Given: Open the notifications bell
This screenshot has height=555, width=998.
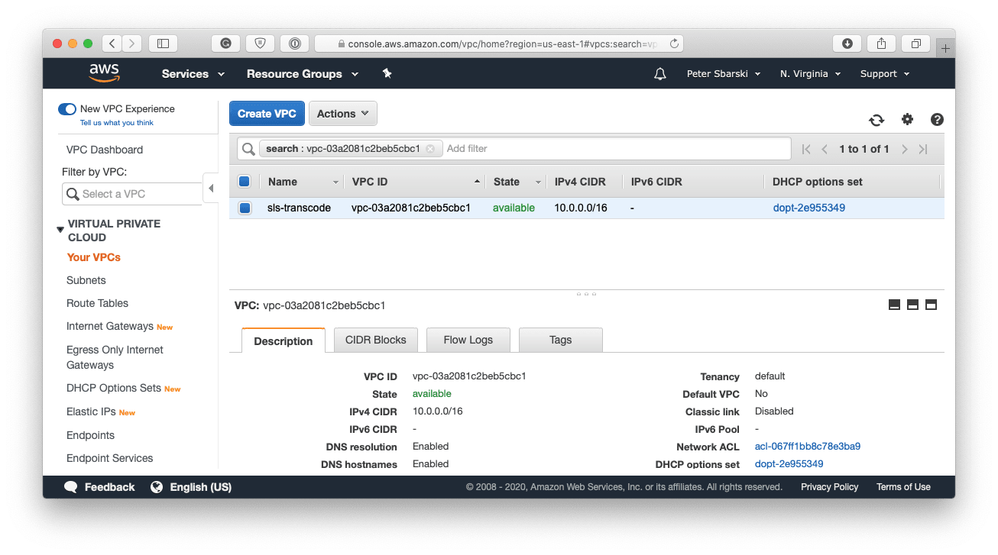Looking at the screenshot, I should tap(660, 74).
